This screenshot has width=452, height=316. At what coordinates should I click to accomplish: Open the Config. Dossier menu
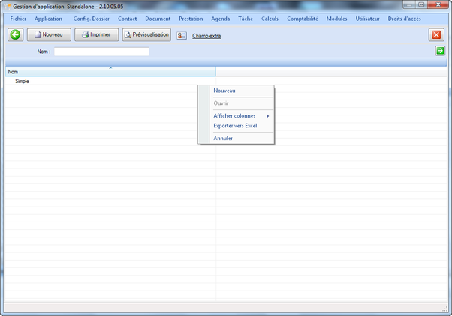[x=91, y=18]
